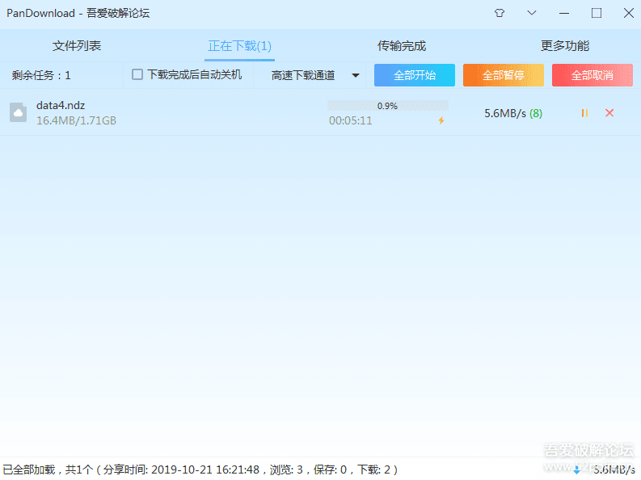
Task: Click the blue 全部开始 button
Action: coord(415,75)
